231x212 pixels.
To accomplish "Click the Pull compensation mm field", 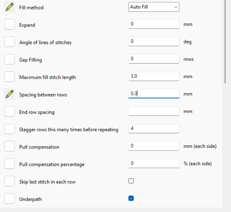I will (154, 146).
